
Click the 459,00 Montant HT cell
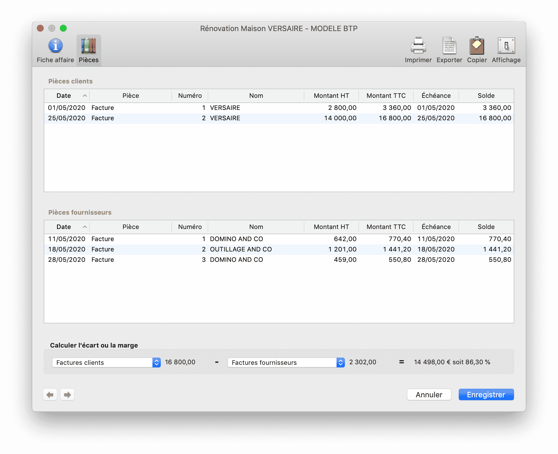coord(345,260)
